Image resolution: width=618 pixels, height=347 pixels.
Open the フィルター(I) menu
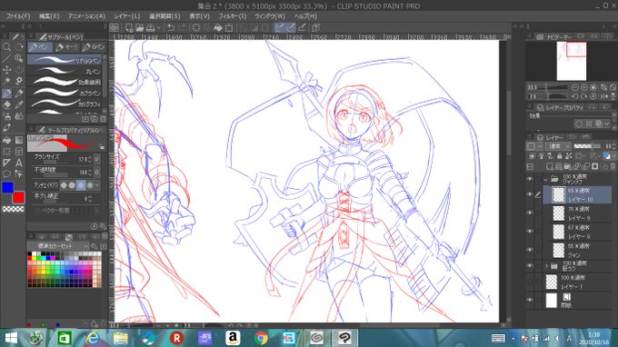[233, 16]
